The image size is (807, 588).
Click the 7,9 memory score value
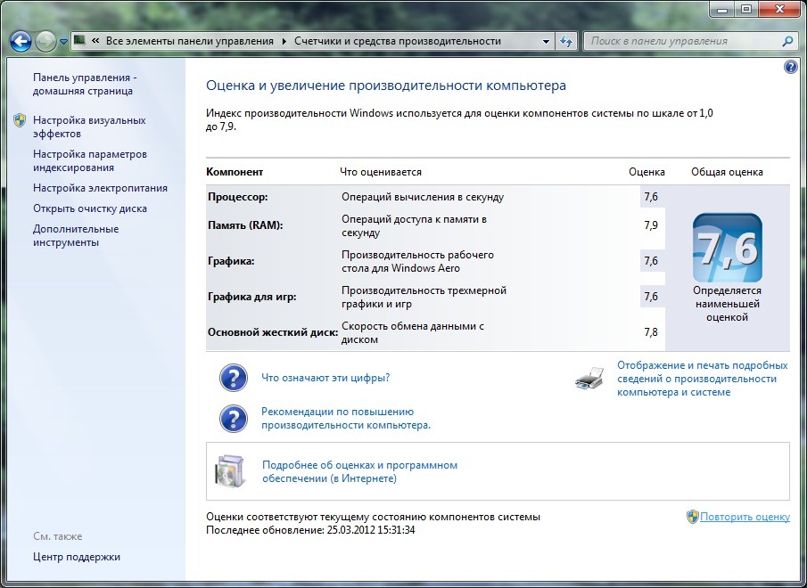tap(651, 225)
